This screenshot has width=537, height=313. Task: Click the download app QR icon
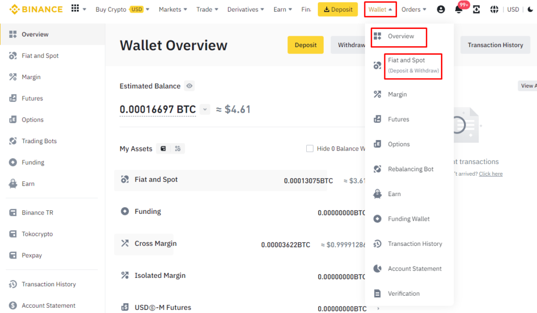tap(476, 9)
